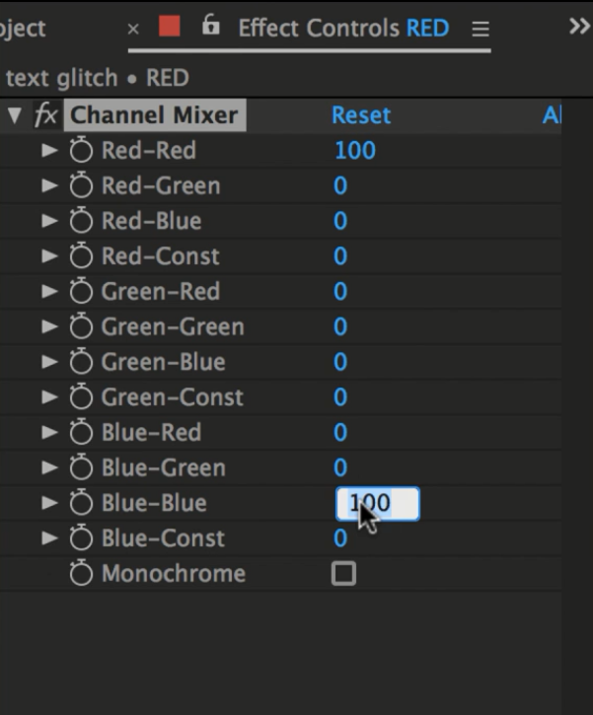Select the Effect Controls RED tab

coord(343,28)
